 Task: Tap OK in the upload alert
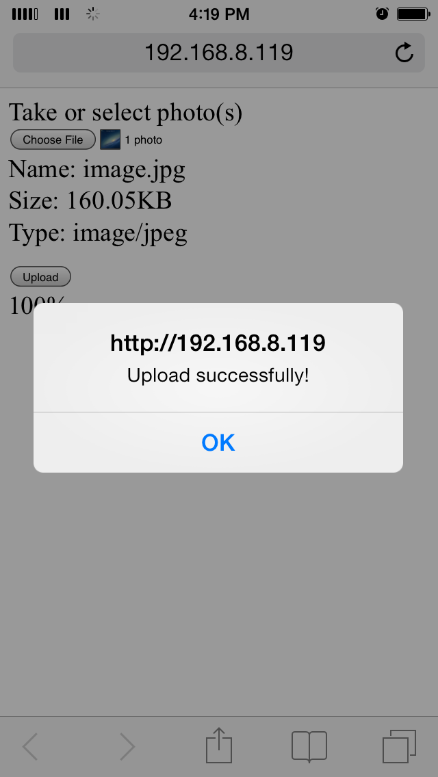[218, 442]
